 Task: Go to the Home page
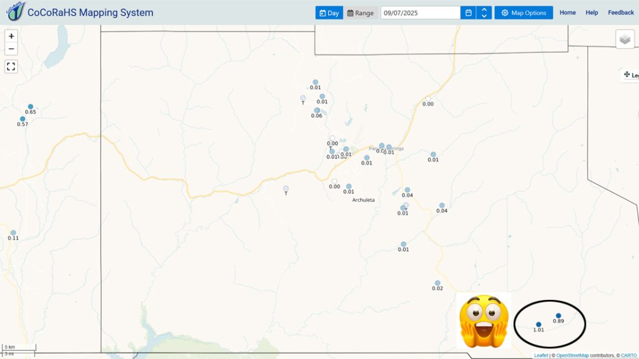click(567, 12)
